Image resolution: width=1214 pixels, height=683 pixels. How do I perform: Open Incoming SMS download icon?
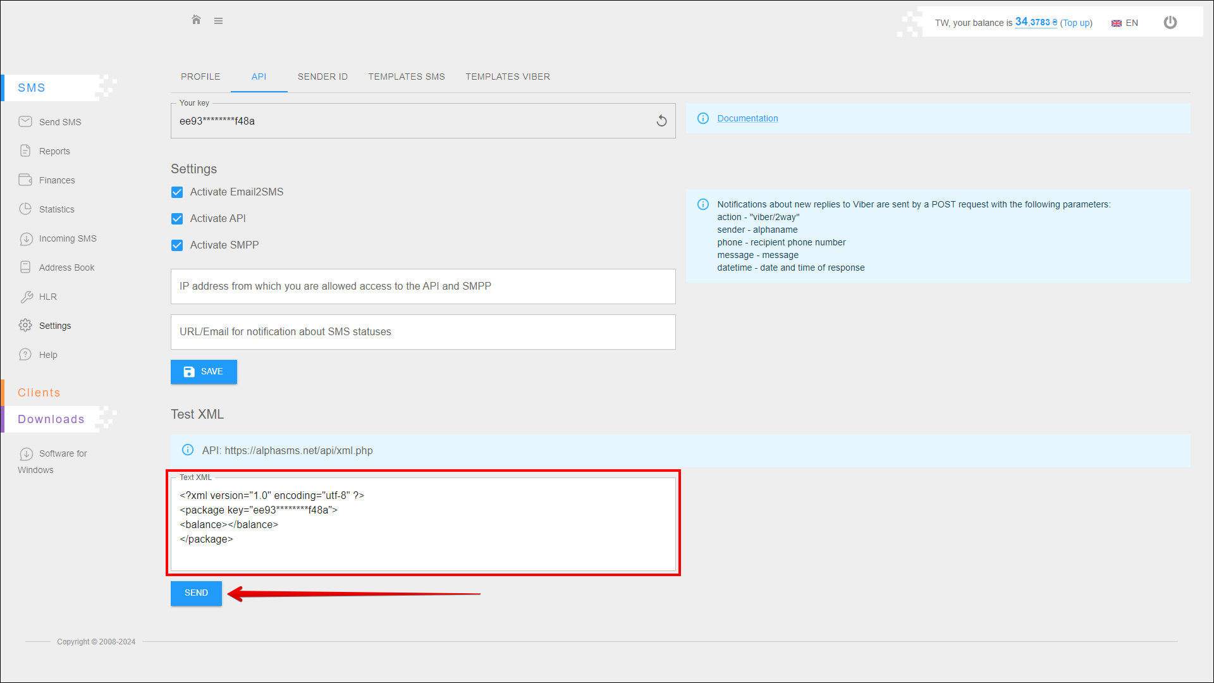coord(26,238)
